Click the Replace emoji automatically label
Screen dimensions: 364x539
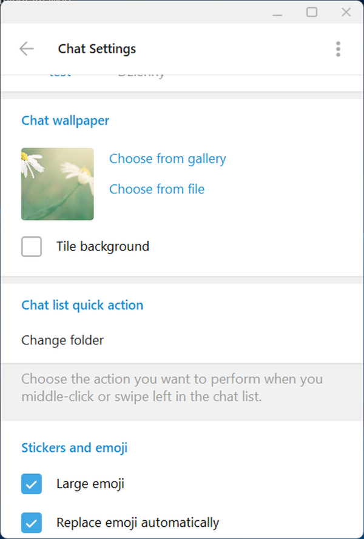138,522
